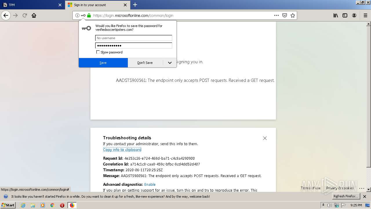Toggle the Show password checkbox
The image size is (371, 209).
click(98, 52)
